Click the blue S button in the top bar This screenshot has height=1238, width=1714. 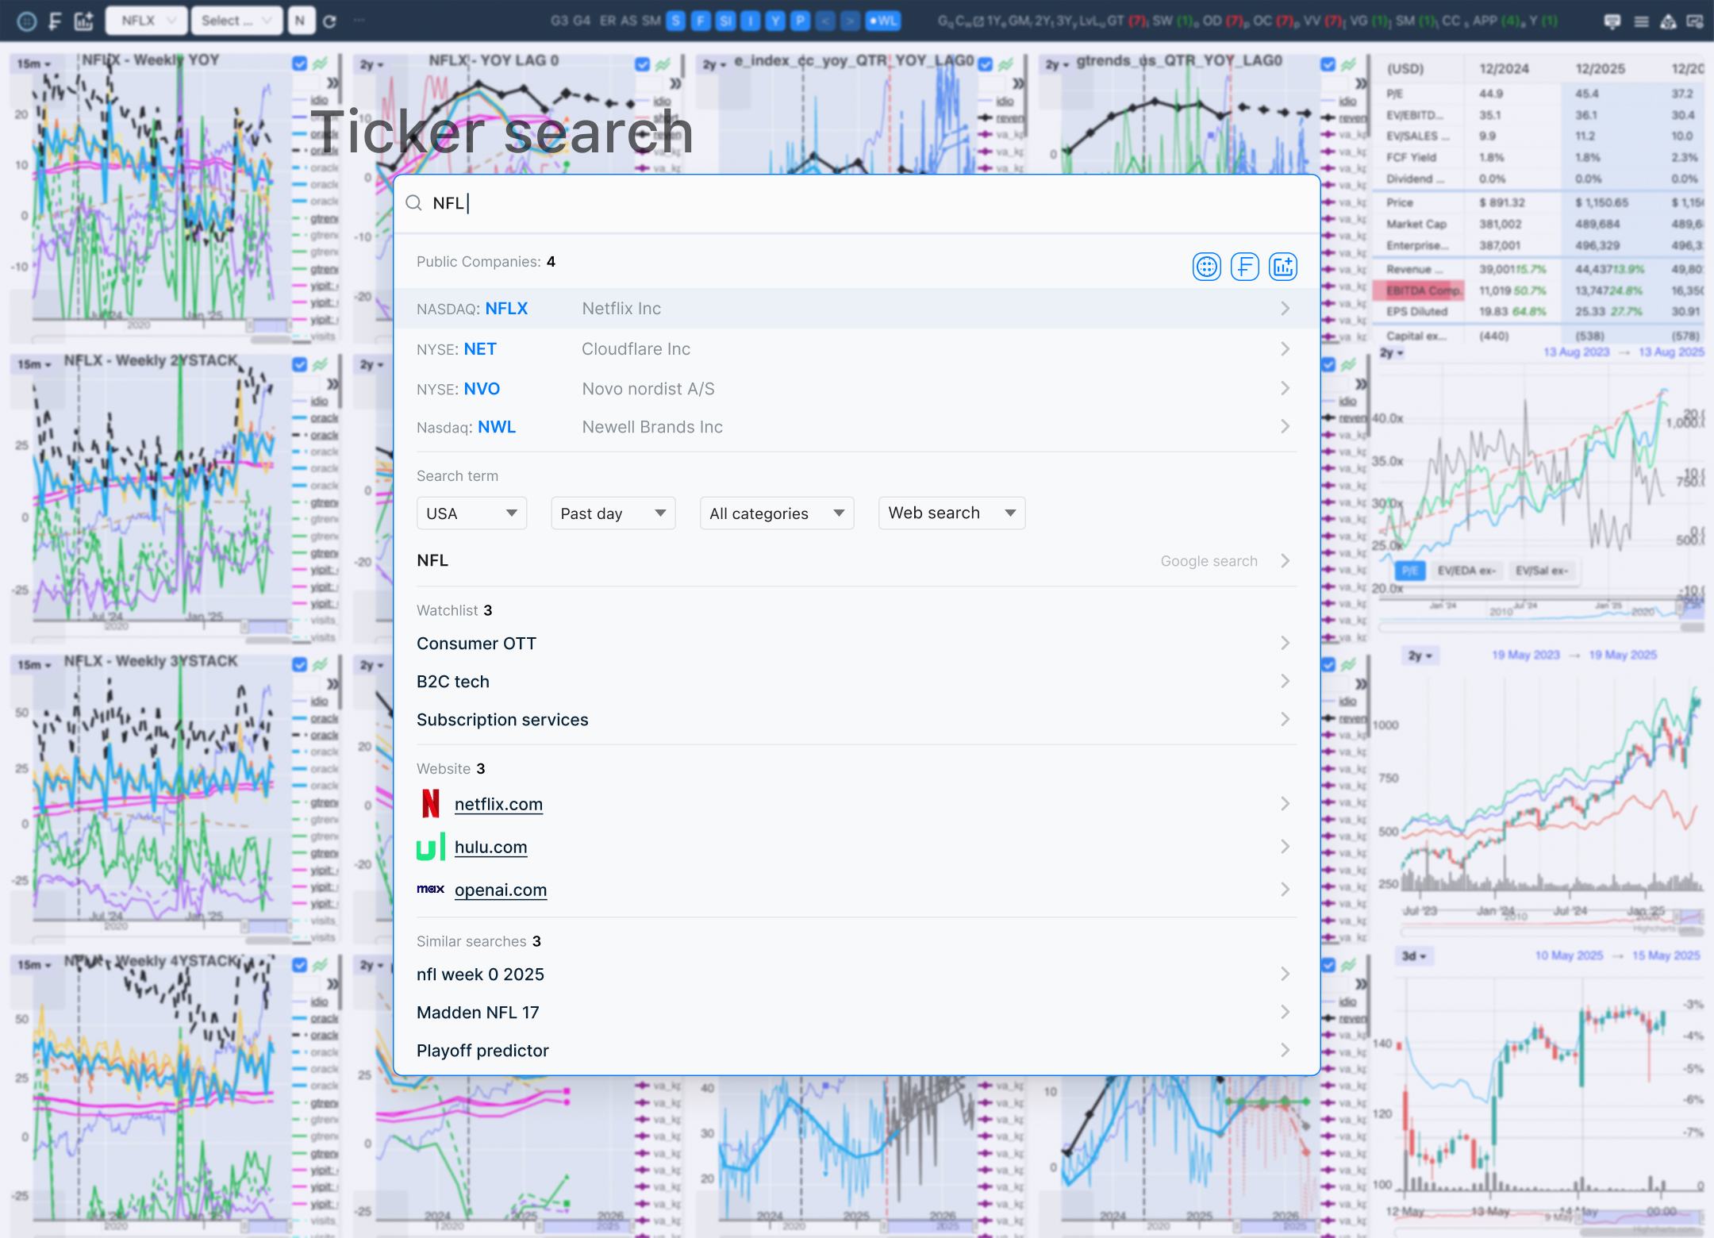675,21
